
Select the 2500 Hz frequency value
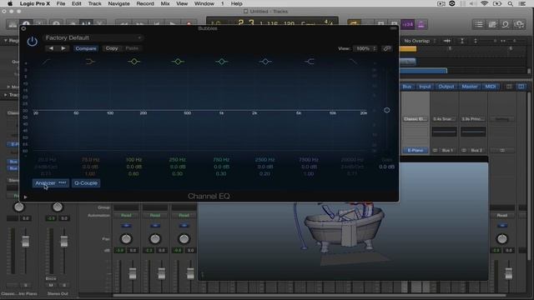point(265,159)
